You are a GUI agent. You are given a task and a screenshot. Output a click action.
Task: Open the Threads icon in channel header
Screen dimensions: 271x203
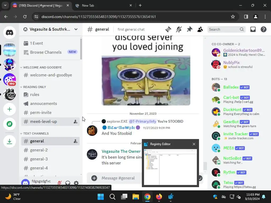(x=168, y=29)
